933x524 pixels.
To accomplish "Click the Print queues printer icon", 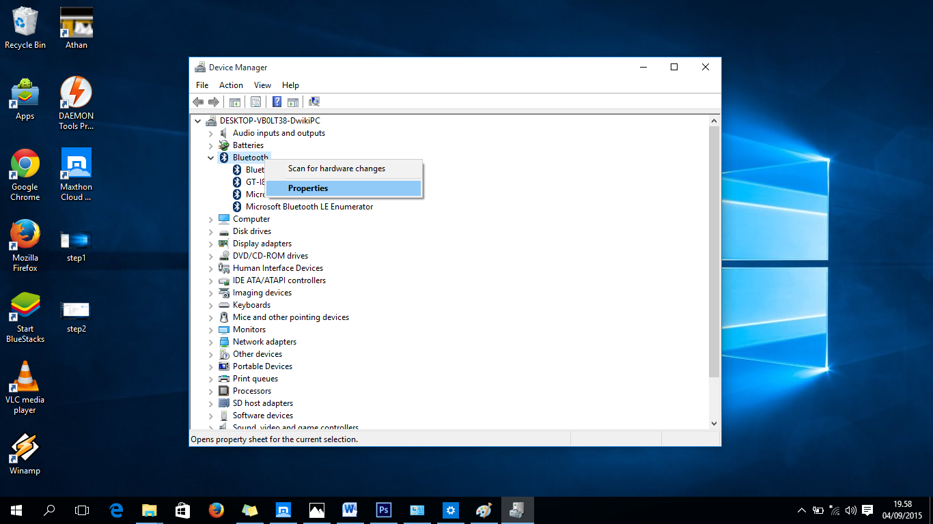I will [224, 379].
